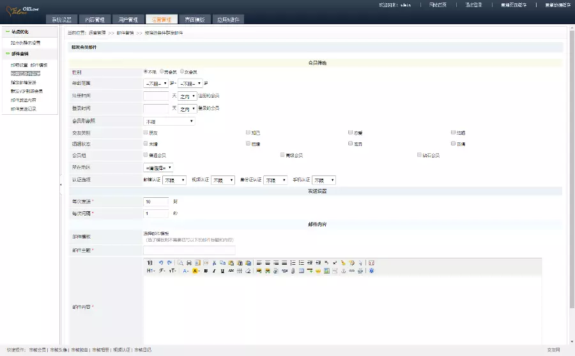Image resolution: width=575 pixels, height=356 pixels.
Task: Click the insert link chain icon
Action: coord(351,271)
